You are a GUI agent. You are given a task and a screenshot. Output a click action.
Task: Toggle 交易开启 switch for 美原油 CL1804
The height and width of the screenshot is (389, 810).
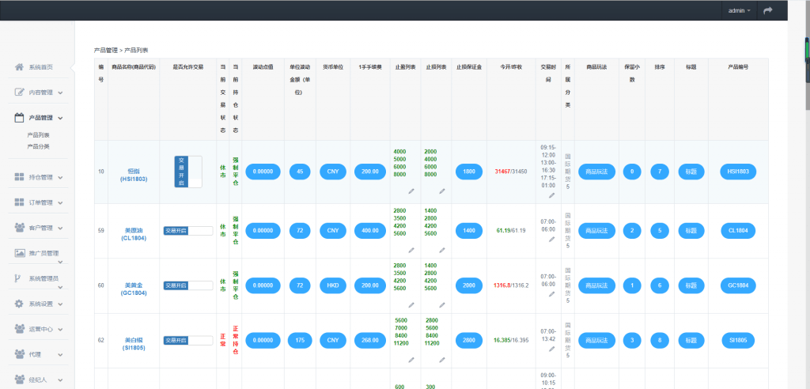(x=188, y=231)
